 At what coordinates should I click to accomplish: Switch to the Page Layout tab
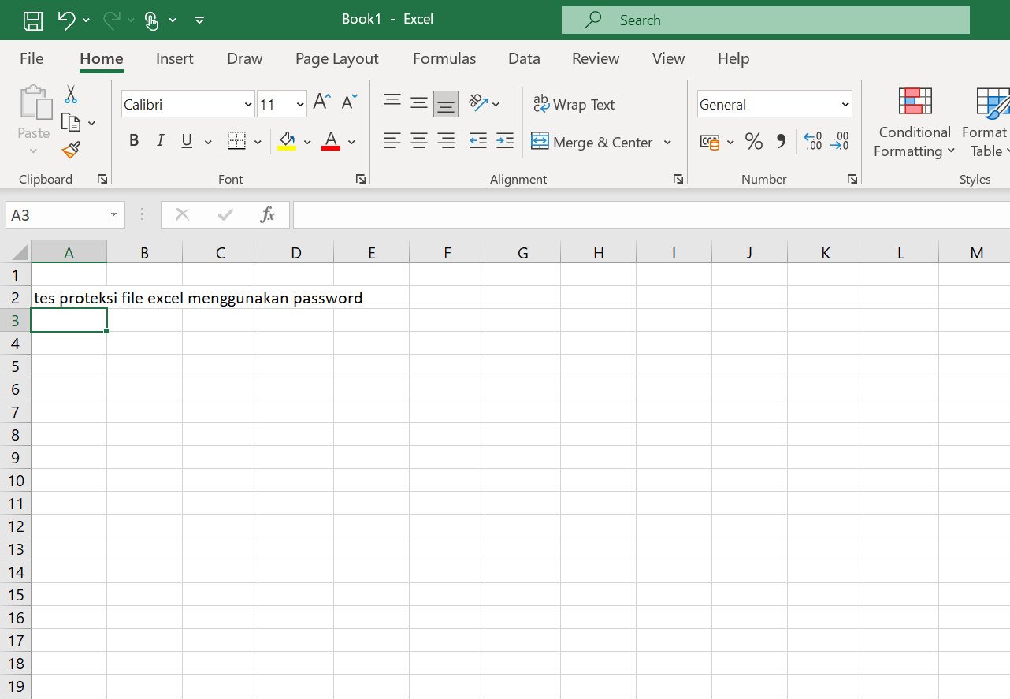click(x=337, y=58)
